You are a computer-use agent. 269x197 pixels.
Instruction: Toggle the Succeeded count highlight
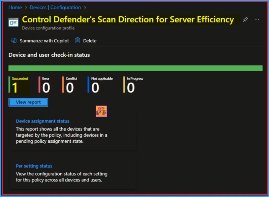coord(18,84)
